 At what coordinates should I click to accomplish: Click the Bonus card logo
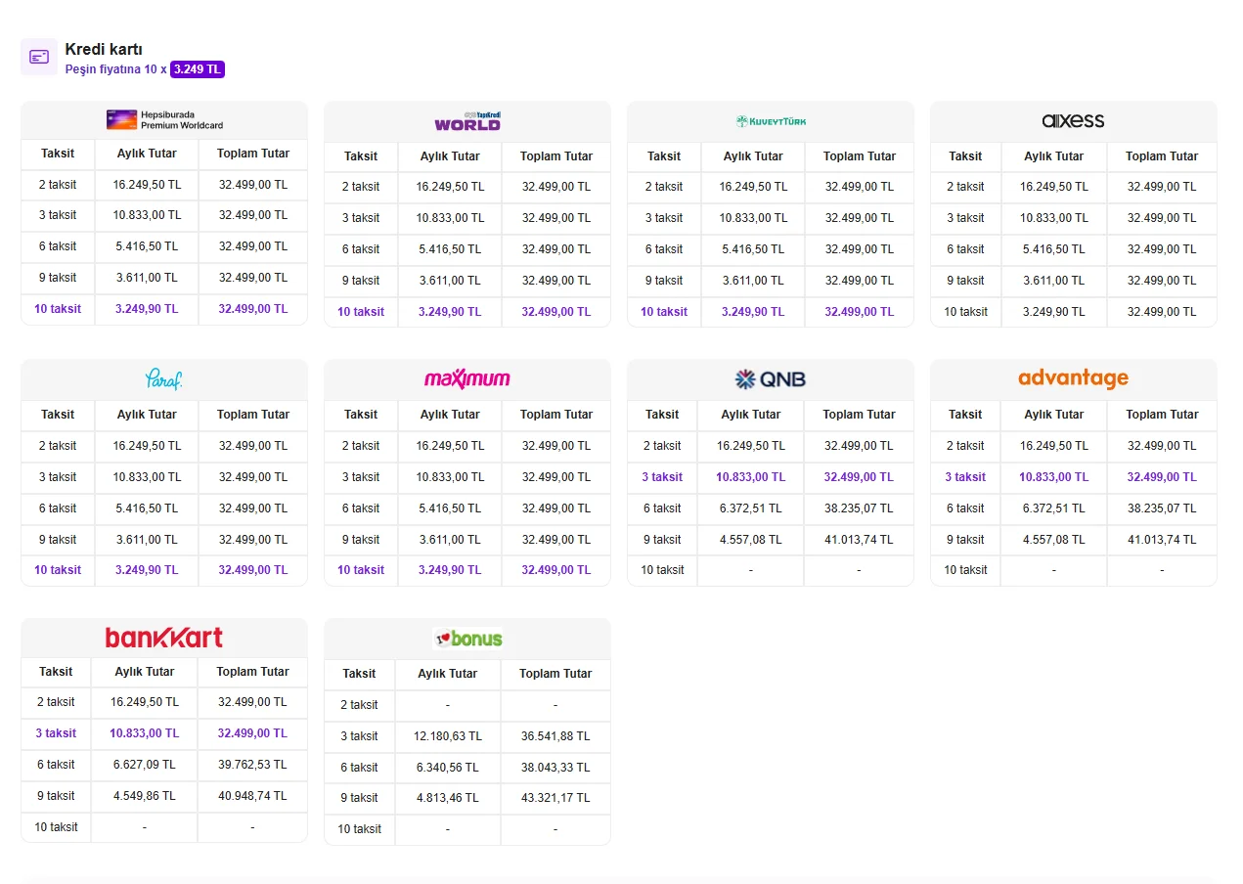(x=467, y=639)
